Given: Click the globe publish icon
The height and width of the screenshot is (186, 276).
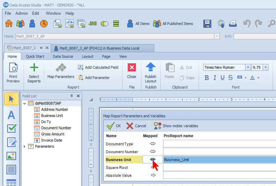Looking at the screenshot, I should (221, 24).
